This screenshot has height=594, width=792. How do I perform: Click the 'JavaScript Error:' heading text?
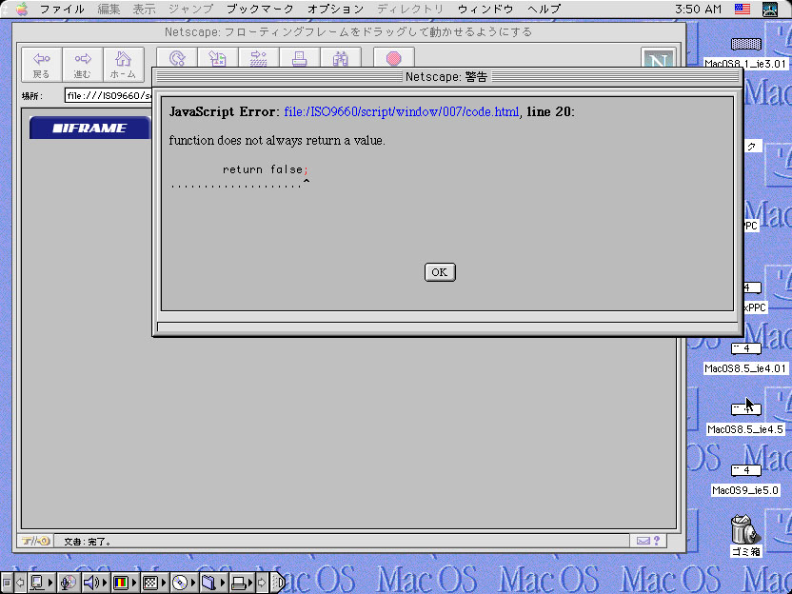pyautogui.click(x=225, y=111)
